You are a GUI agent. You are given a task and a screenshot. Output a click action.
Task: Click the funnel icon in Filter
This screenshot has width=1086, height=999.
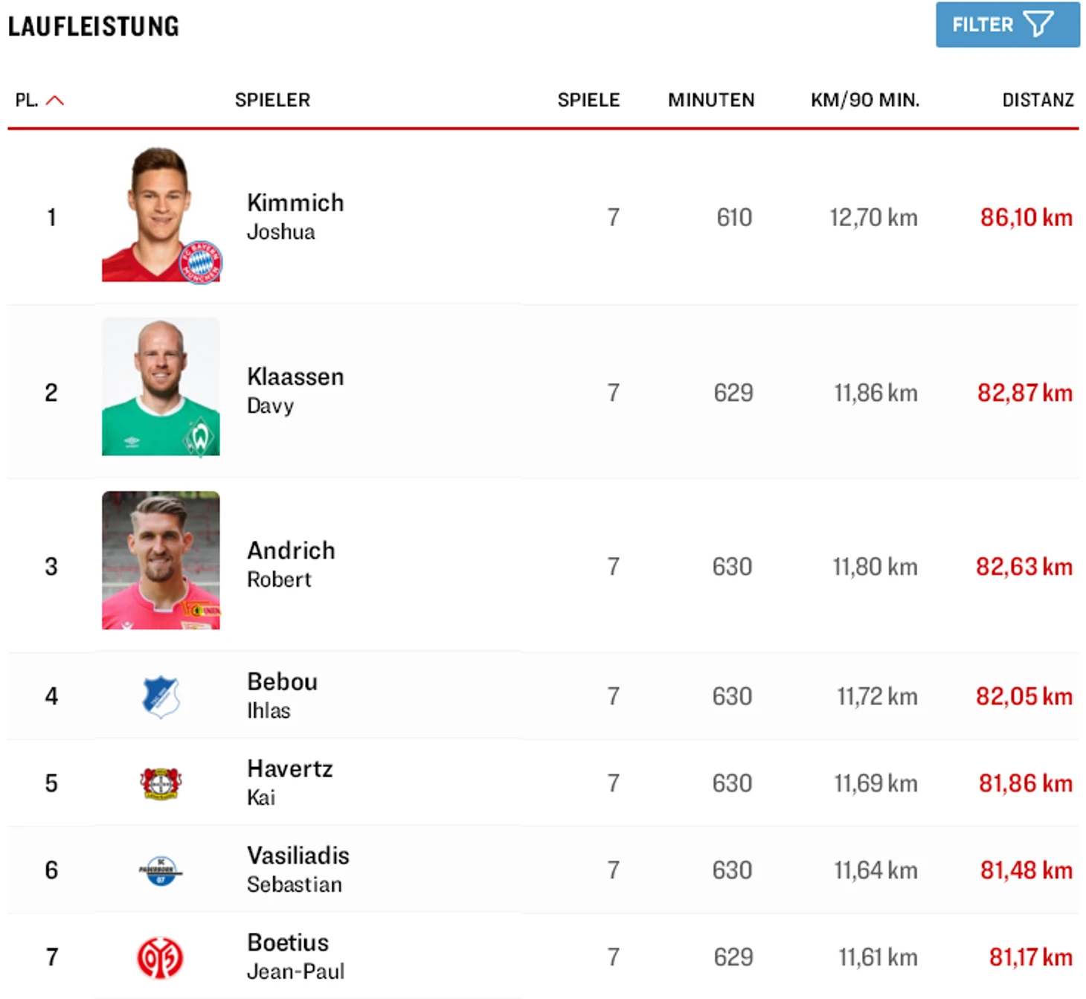(1038, 25)
